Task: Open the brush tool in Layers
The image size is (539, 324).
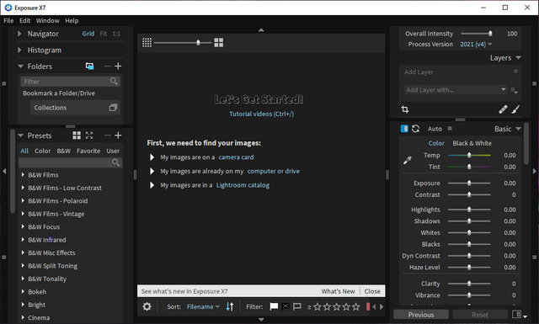Action: 515,109
